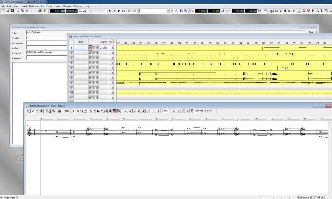Select the Lyric tool L button
The height and width of the screenshot is (199, 332).
click(x=174, y=111)
